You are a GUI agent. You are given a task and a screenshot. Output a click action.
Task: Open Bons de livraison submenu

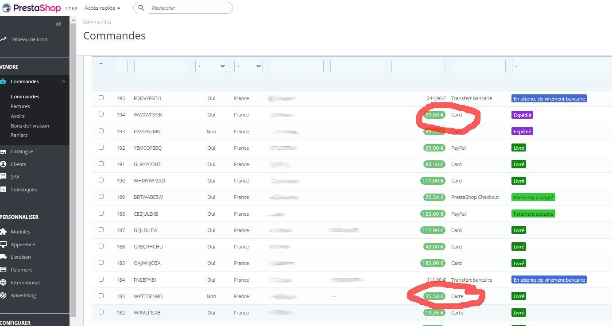click(30, 126)
